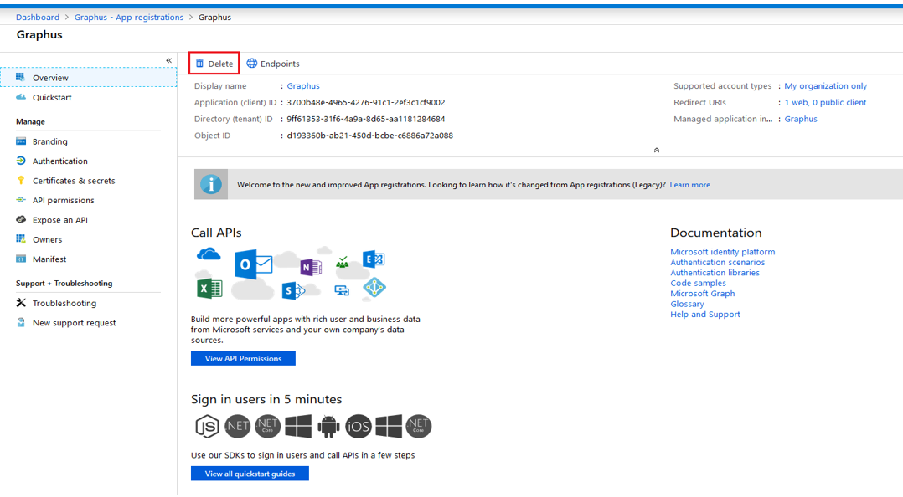Click the Endpoints globe icon
903x497 pixels.
coord(251,64)
